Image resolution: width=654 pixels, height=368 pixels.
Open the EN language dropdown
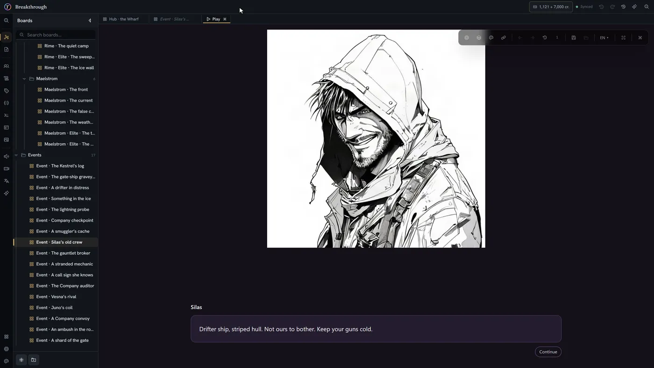click(604, 38)
